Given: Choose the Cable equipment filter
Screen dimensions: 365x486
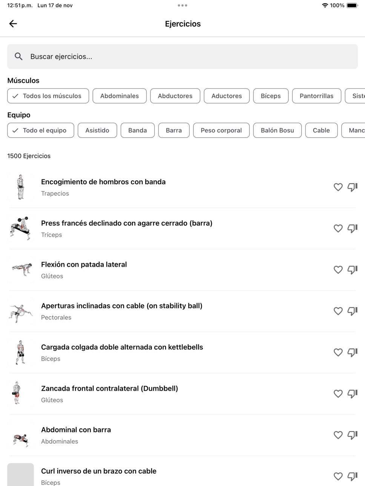Looking at the screenshot, I should point(321,130).
